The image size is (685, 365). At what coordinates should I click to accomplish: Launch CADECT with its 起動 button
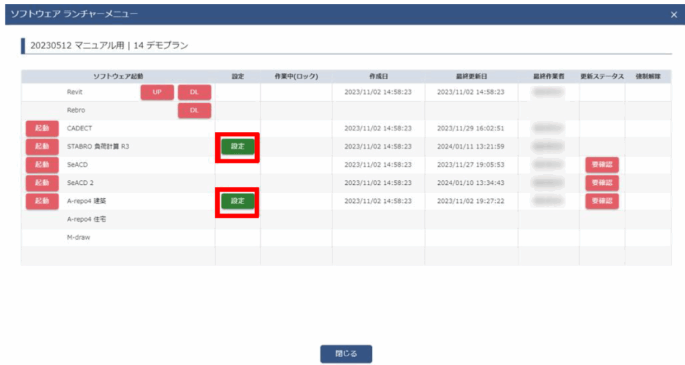[x=41, y=129]
